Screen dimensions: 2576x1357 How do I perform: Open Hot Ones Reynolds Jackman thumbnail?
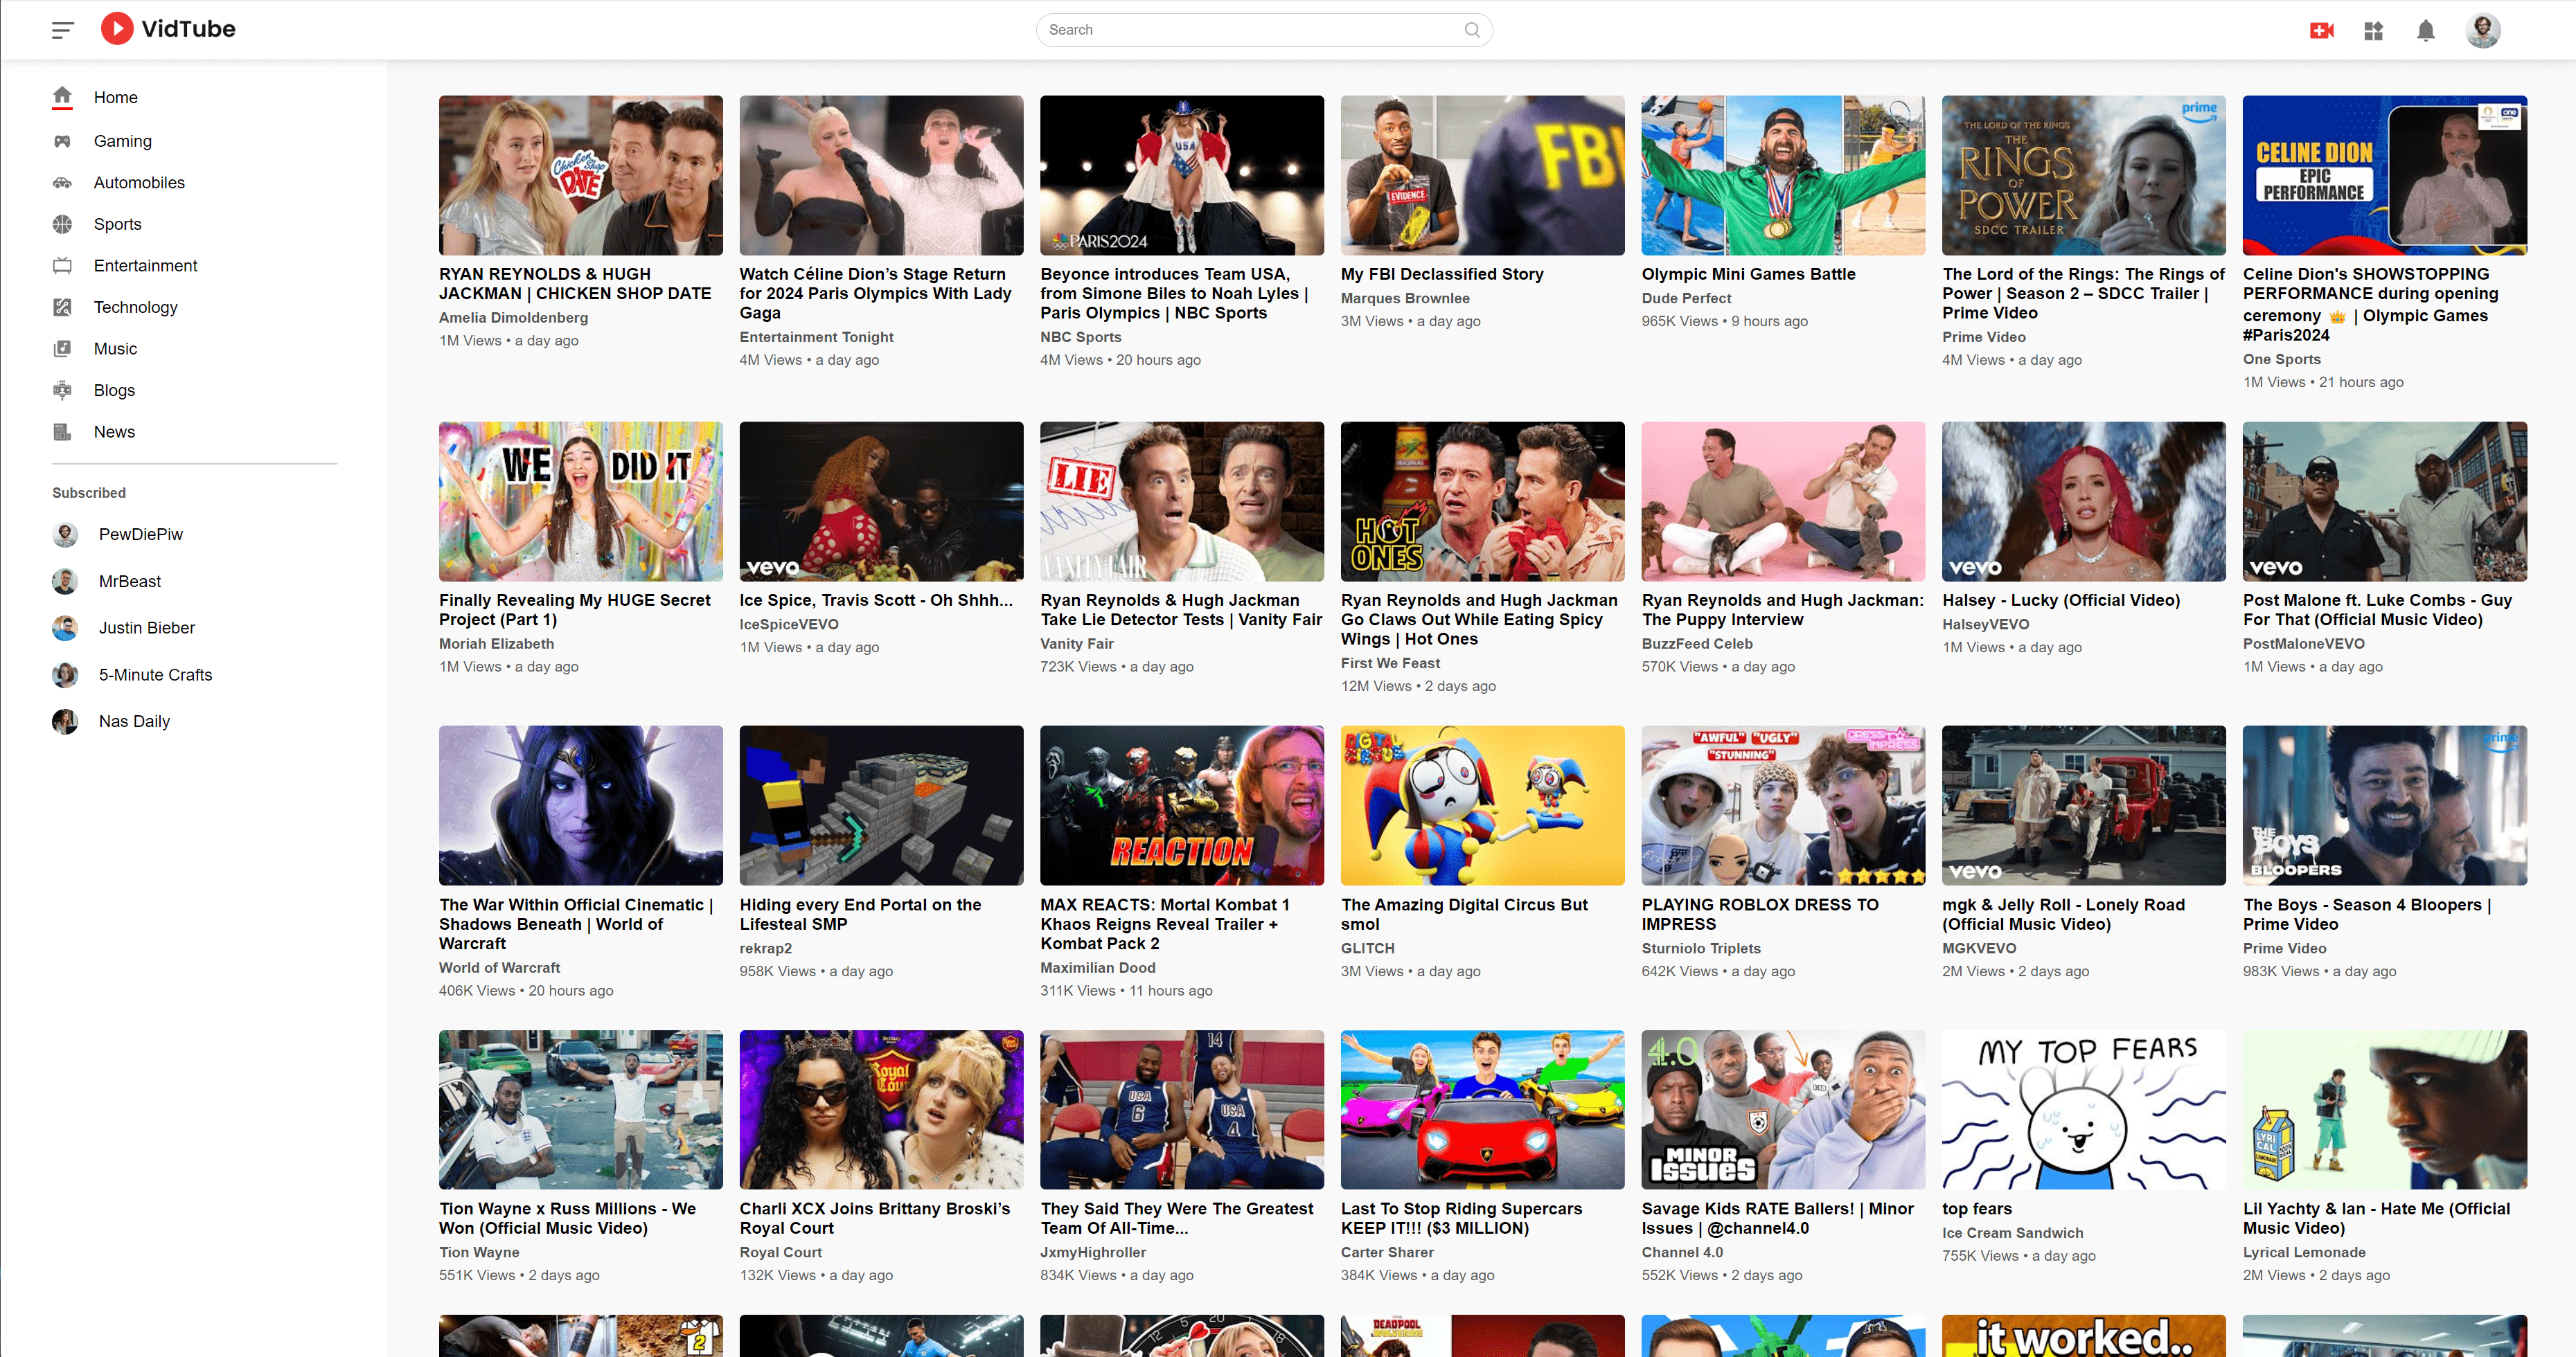coord(1483,502)
